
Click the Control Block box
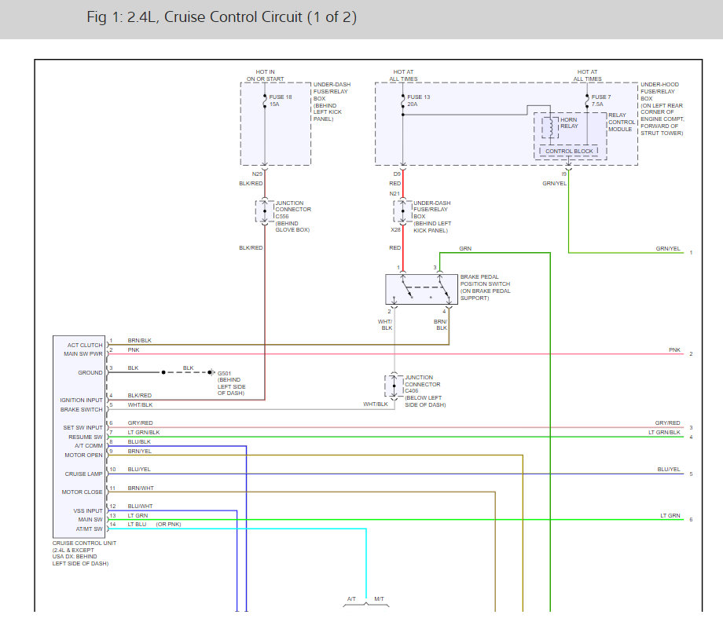[x=569, y=151]
